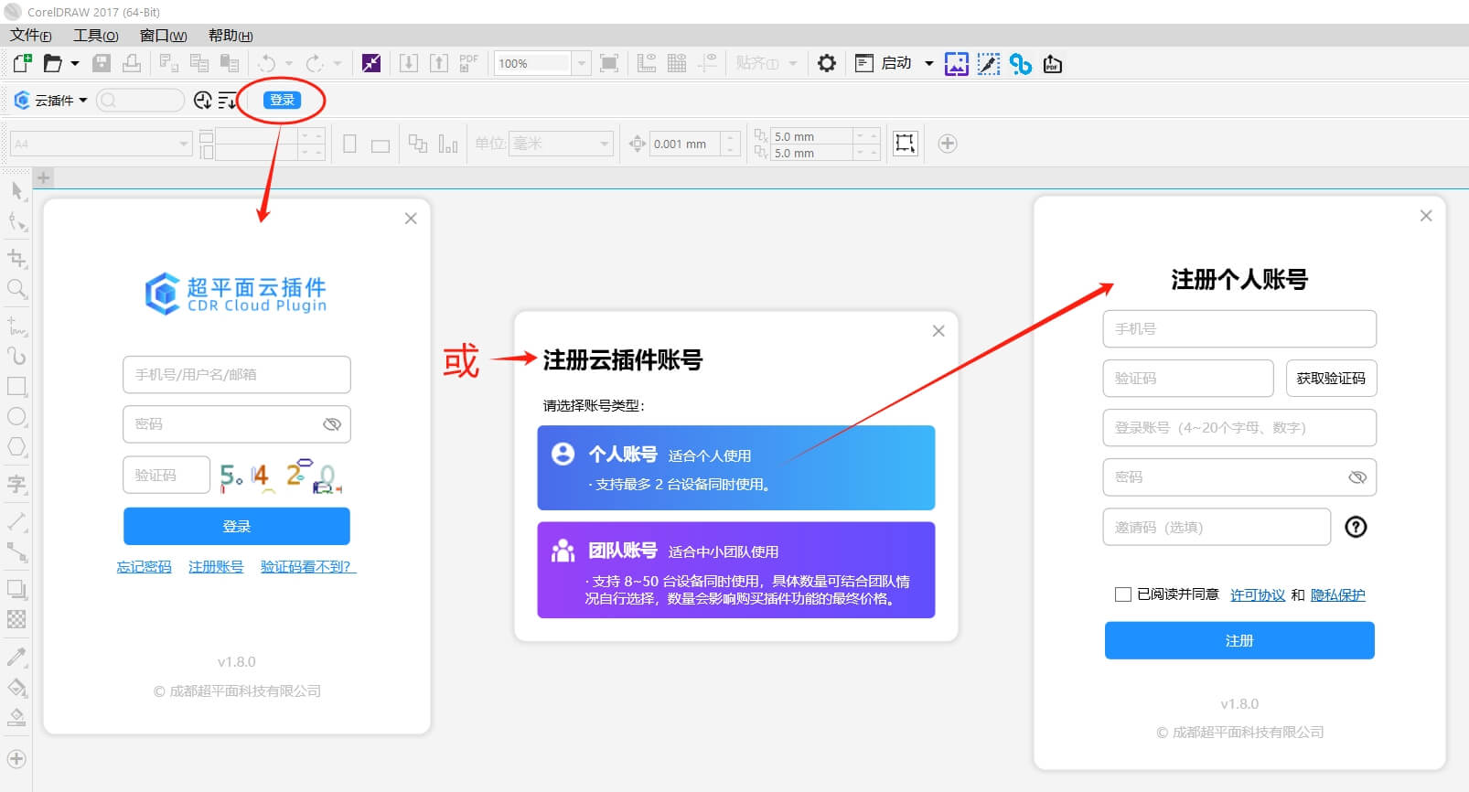Click the 获取验证码 button
This screenshot has height=792, width=1469.
[1331, 378]
